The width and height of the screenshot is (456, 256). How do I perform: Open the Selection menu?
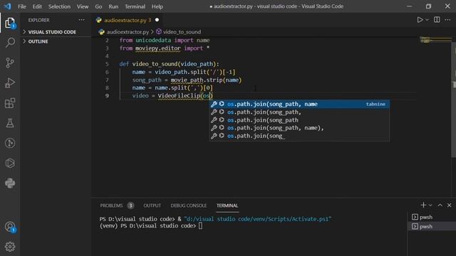[x=59, y=6]
